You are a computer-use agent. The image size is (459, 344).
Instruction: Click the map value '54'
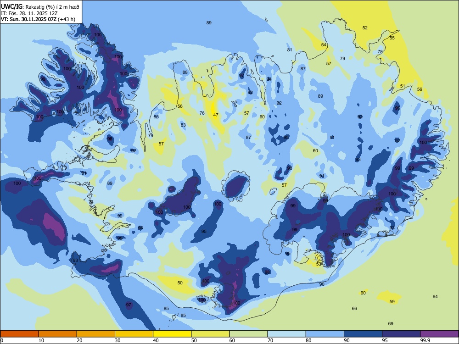click(324, 45)
